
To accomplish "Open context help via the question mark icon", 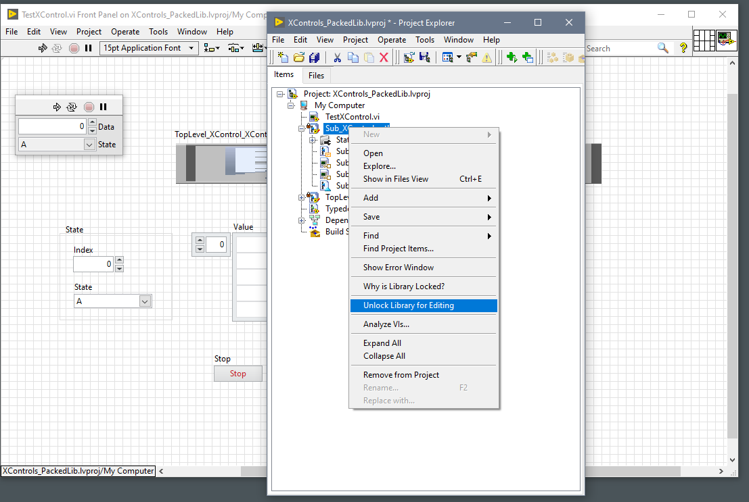I will point(683,47).
